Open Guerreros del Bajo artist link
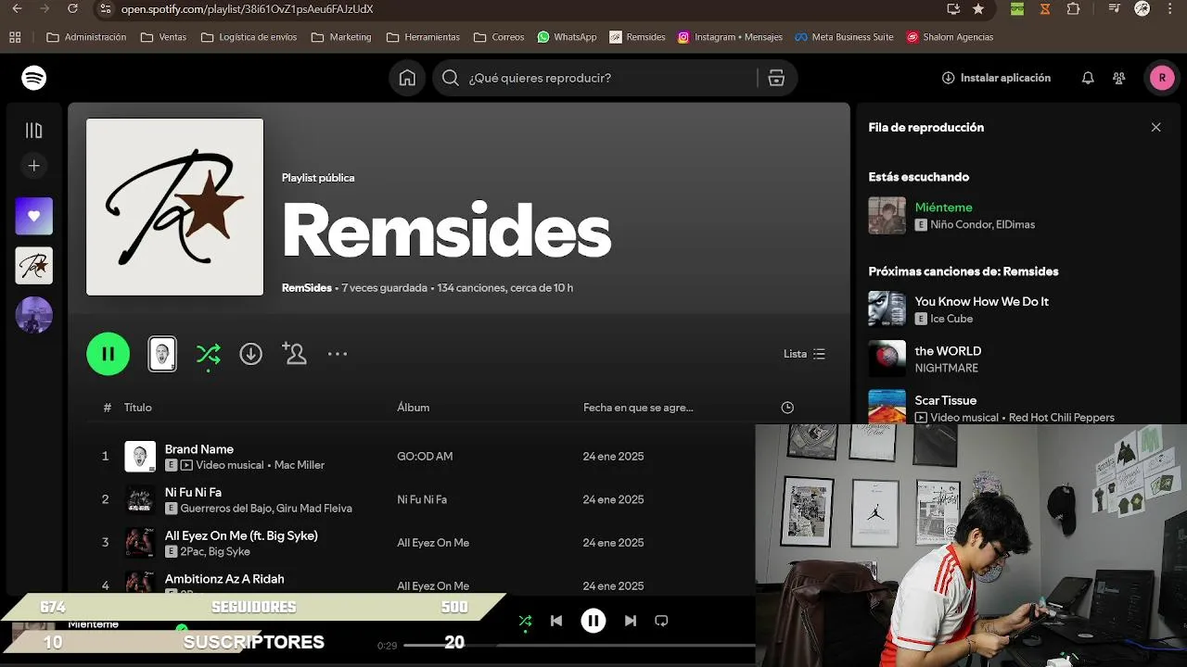This screenshot has width=1187, height=667. (x=226, y=509)
